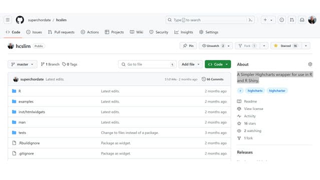The width and height of the screenshot is (320, 180).
Task: Click the superchordate owner link
Action: click(x=39, y=20)
